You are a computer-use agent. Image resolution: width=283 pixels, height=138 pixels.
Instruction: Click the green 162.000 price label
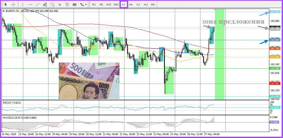click(275, 68)
